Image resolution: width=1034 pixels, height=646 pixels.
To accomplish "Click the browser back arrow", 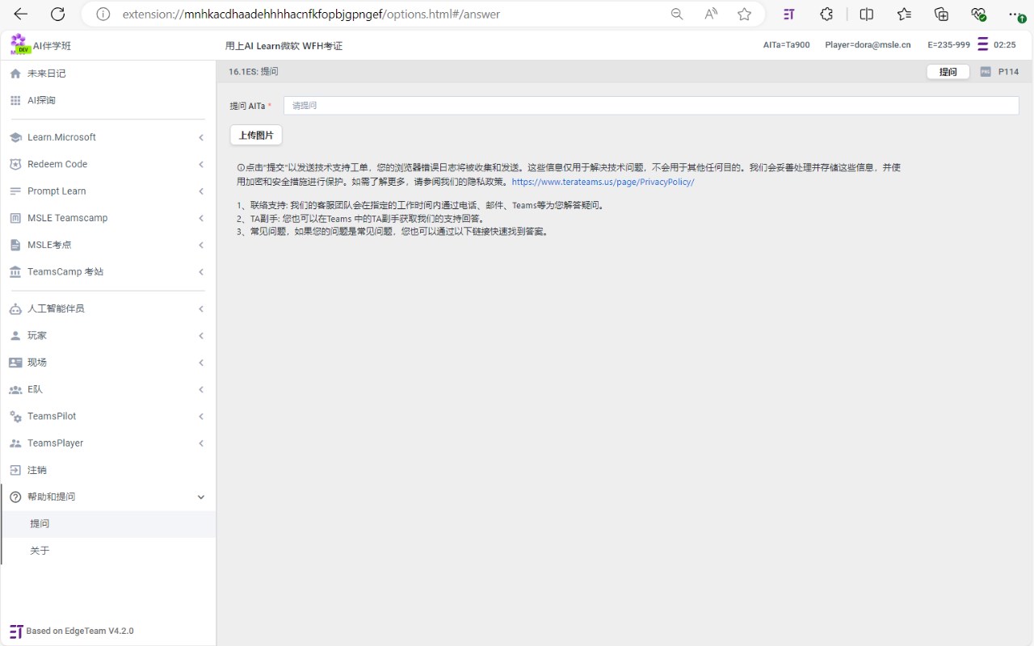I will pos(21,14).
